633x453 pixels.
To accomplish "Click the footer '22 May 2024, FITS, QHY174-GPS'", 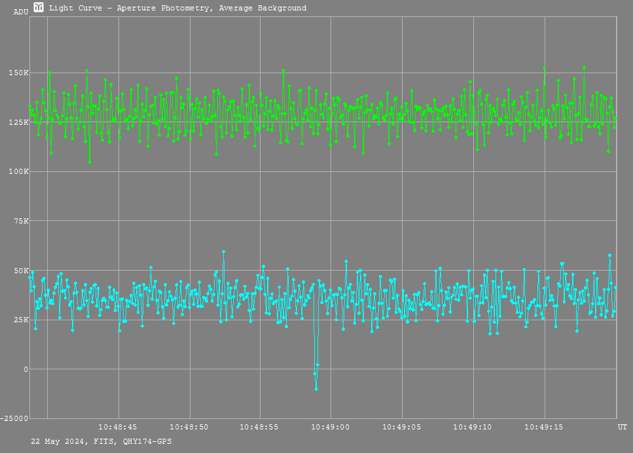I will coord(101,442).
